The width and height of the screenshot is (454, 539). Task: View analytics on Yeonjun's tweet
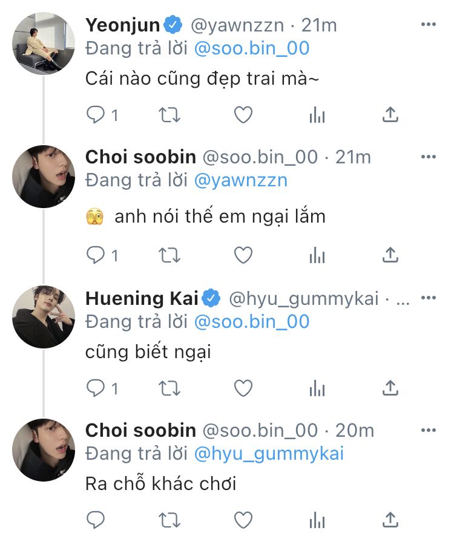pyautogui.click(x=317, y=116)
